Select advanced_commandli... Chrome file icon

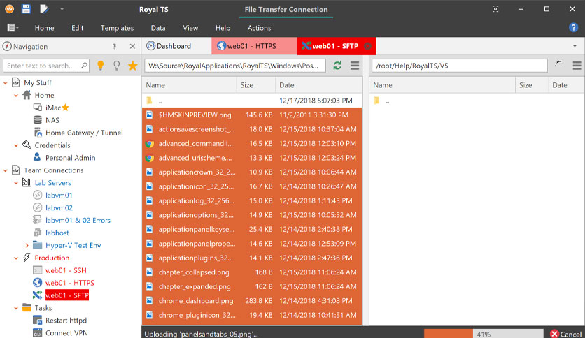coord(150,144)
